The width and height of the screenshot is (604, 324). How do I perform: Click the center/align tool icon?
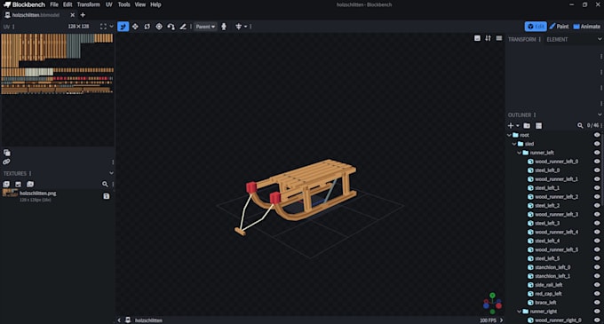[238, 27]
